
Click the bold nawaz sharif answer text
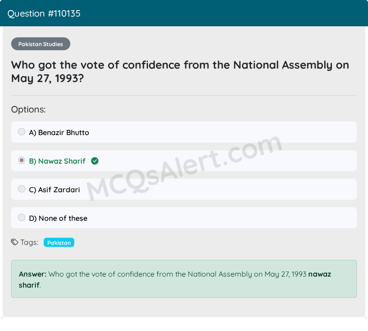[175, 280]
